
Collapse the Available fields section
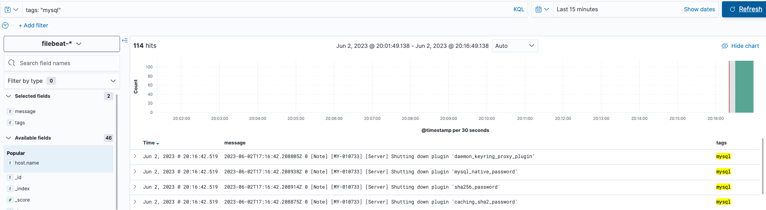[x=8, y=138]
